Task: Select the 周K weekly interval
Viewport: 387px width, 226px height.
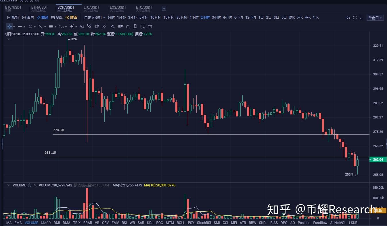Action: point(292,17)
